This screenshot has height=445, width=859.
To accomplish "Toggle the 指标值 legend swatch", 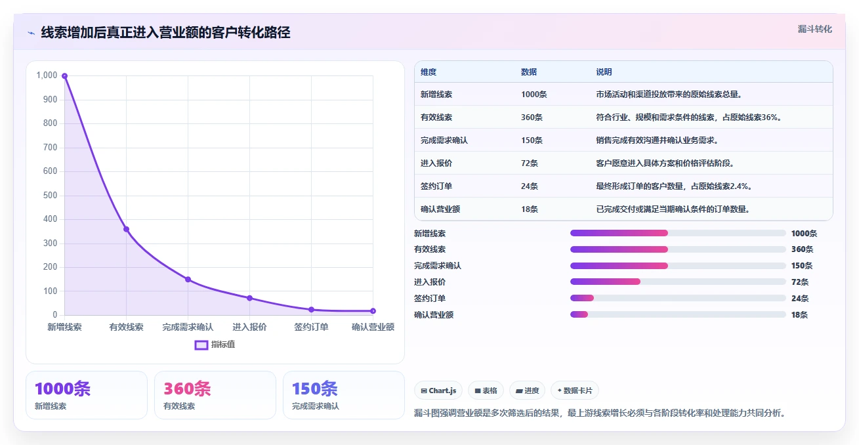I will (201, 345).
